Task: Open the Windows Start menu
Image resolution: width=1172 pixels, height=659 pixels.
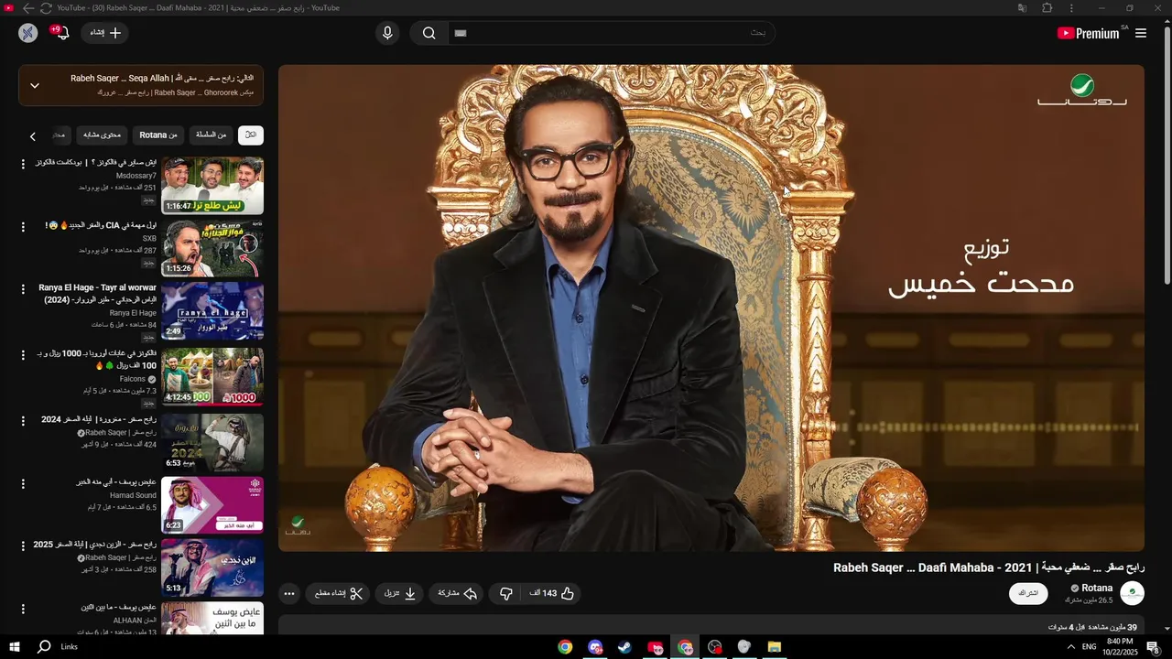Action: 14,646
